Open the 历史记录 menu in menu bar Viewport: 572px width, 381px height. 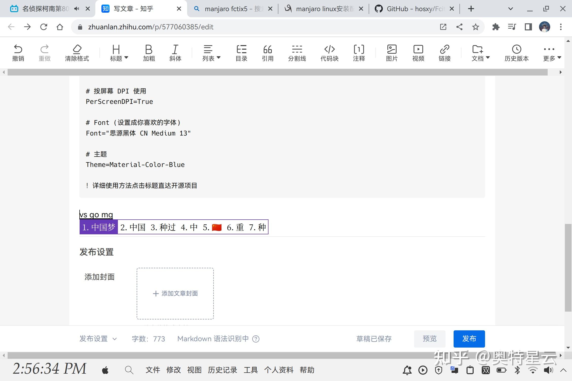(222, 370)
